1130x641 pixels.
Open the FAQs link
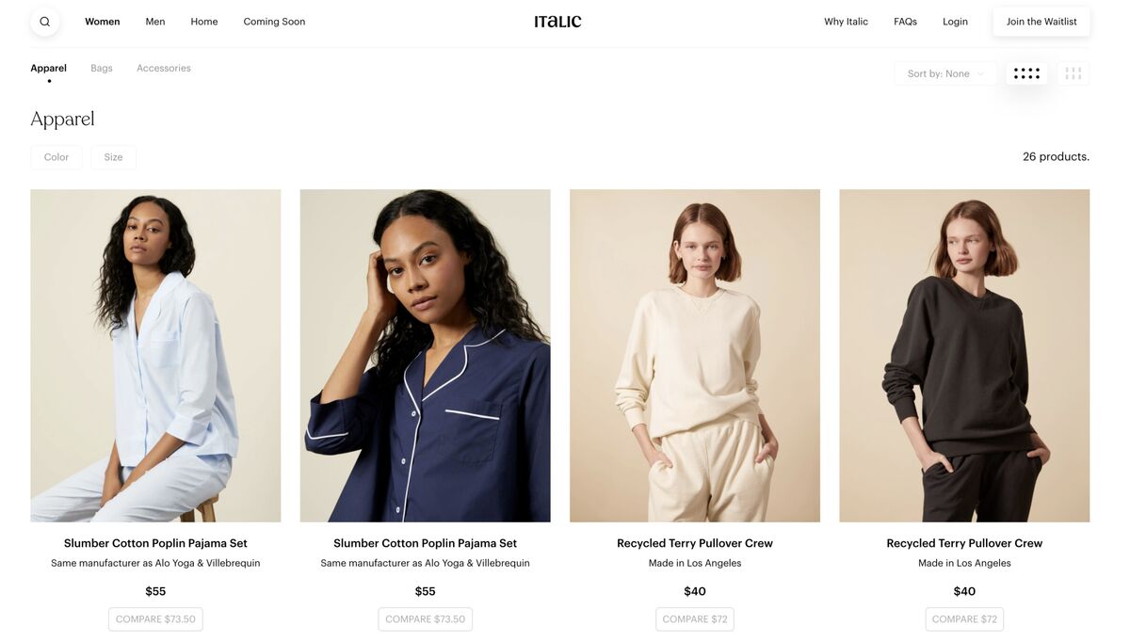click(x=905, y=22)
